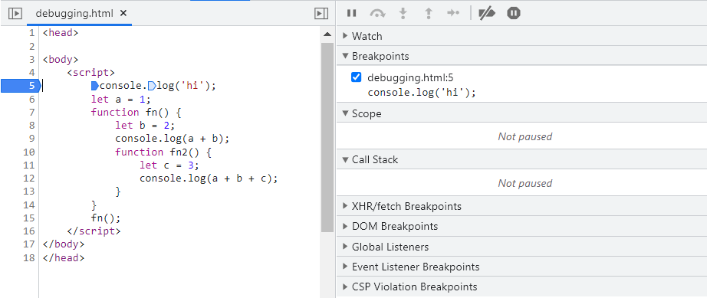Click the code editor scroll up arrow
707x298 pixels.
(x=327, y=34)
